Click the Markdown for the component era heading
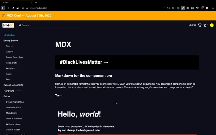 84,76
